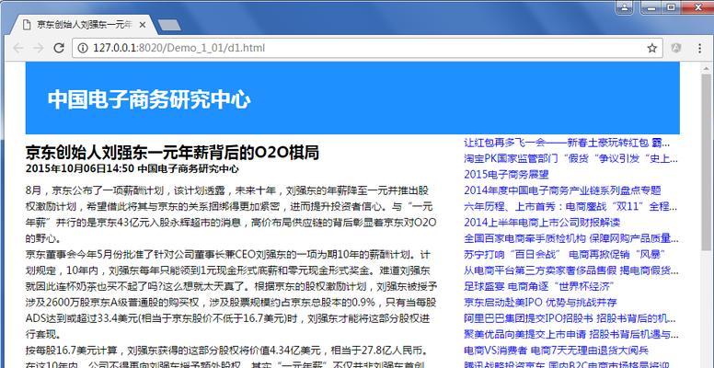Open link 2014上半年电商上市公司财报解读
This screenshot has width=714, height=368.
coord(542,223)
